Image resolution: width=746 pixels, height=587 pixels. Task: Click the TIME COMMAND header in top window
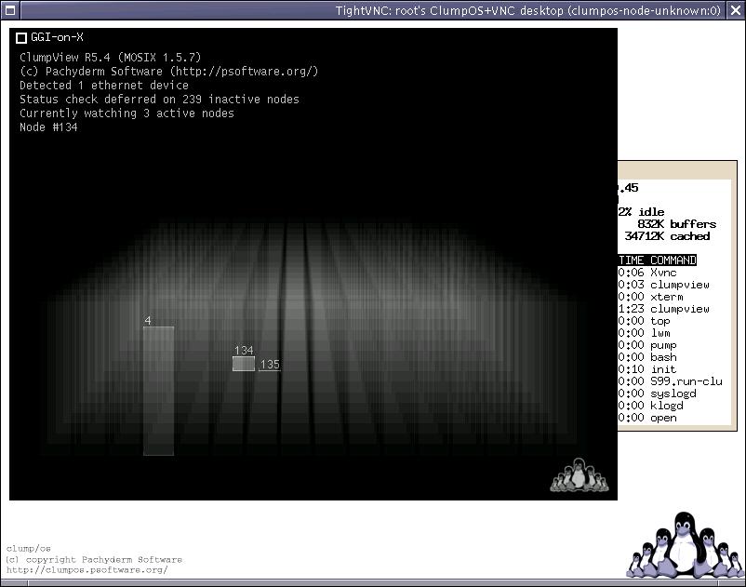click(x=658, y=260)
